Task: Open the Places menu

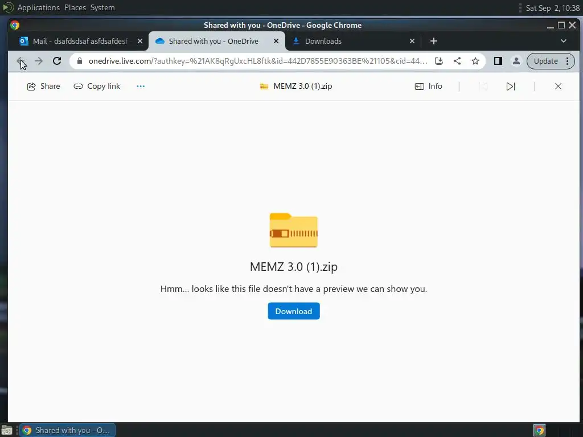Action: [75, 7]
